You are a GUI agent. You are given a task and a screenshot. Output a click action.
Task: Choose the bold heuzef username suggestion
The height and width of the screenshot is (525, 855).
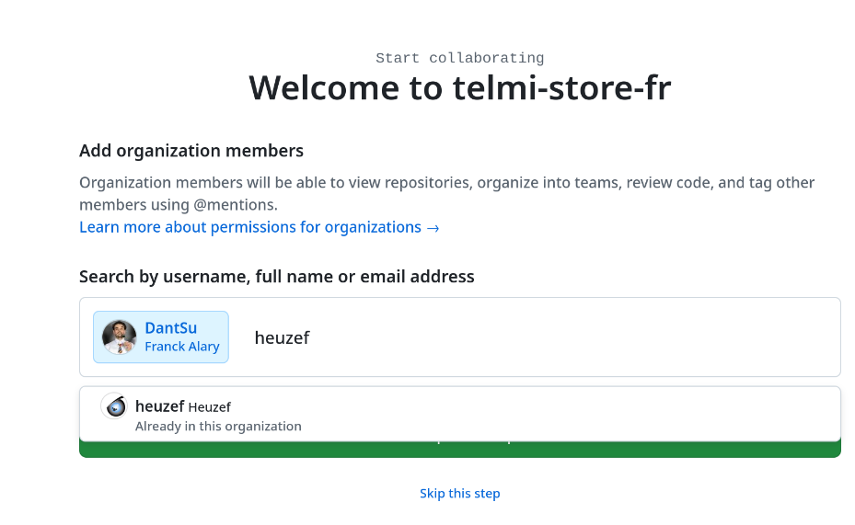[x=159, y=406]
